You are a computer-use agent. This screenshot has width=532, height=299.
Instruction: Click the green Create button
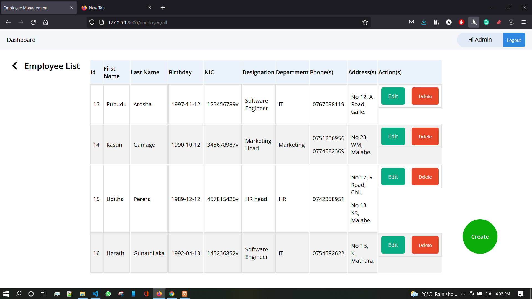tap(480, 237)
